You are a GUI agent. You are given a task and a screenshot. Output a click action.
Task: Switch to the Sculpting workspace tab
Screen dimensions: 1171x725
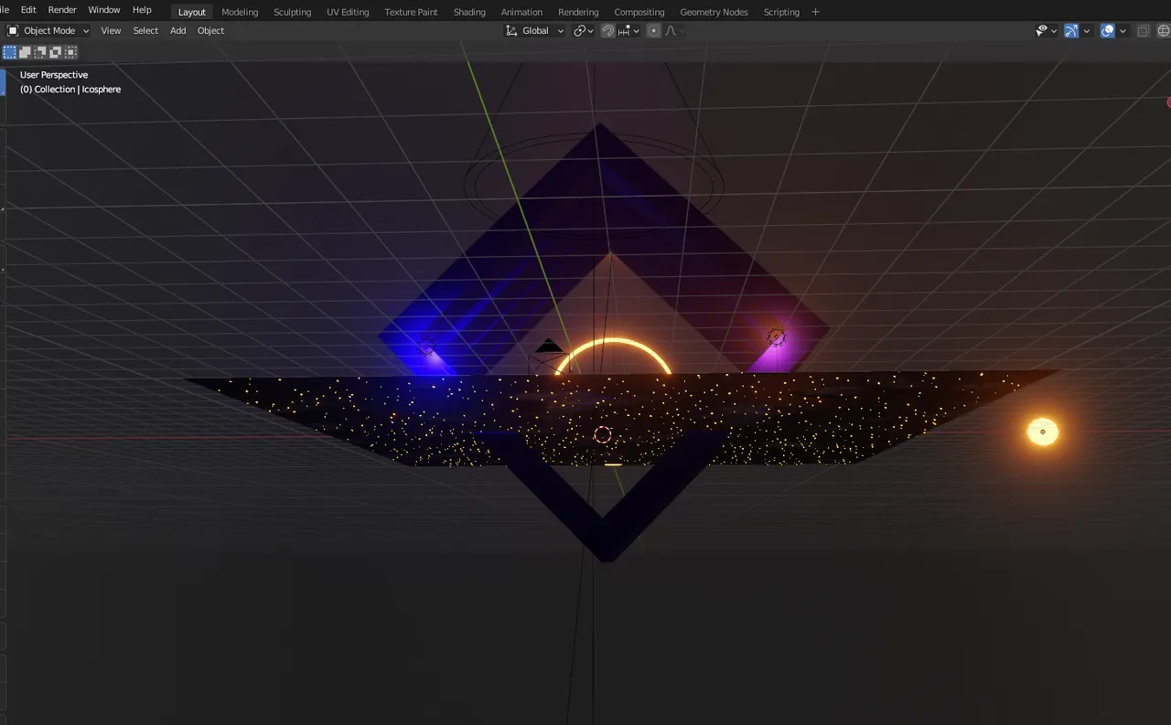click(x=293, y=12)
